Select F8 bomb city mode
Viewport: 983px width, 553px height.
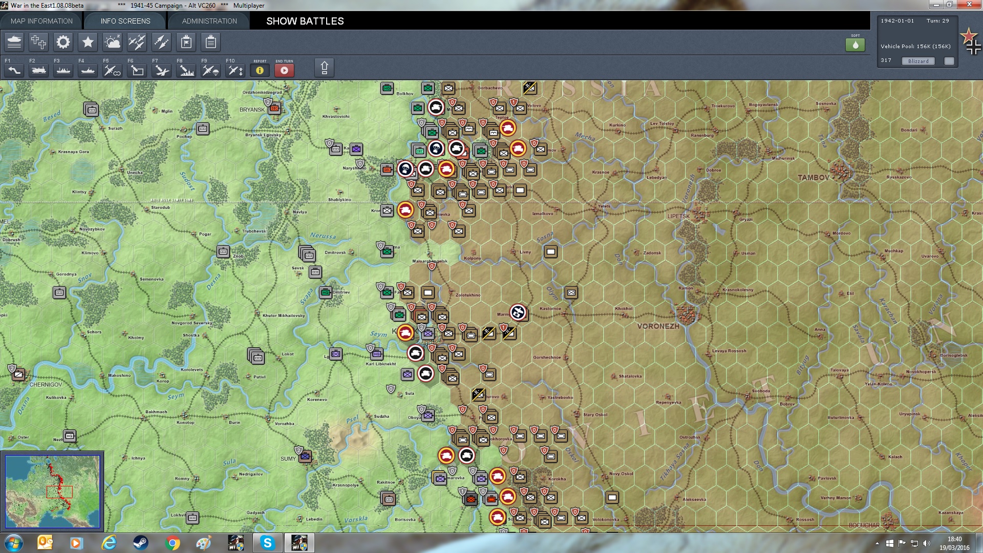(x=186, y=70)
